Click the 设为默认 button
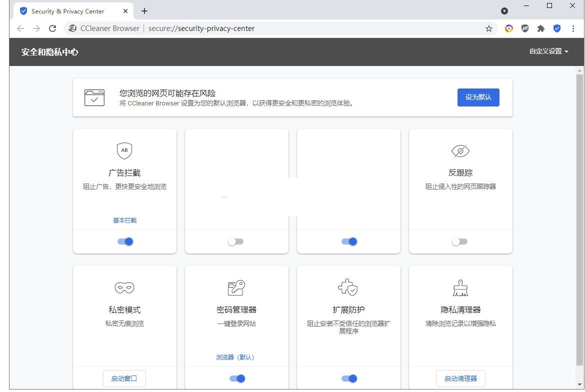 (x=478, y=97)
